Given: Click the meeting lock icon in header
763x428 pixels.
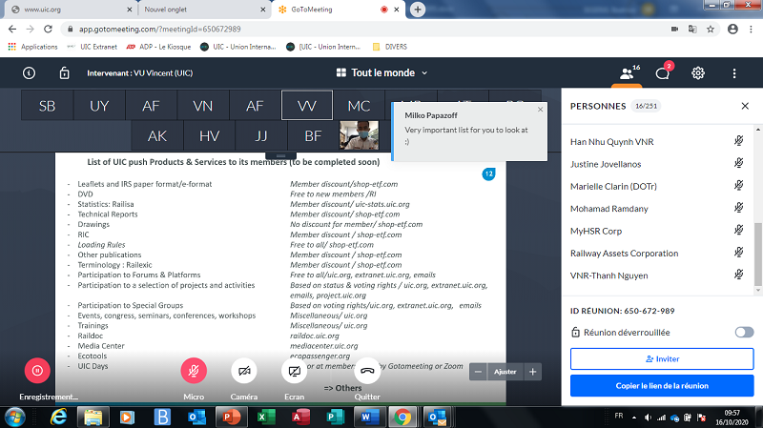Looking at the screenshot, I should point(64,73).
